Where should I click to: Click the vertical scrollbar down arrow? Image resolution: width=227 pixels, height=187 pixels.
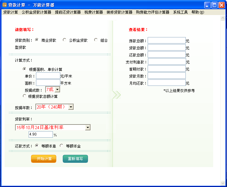click(x=223, y=183)
